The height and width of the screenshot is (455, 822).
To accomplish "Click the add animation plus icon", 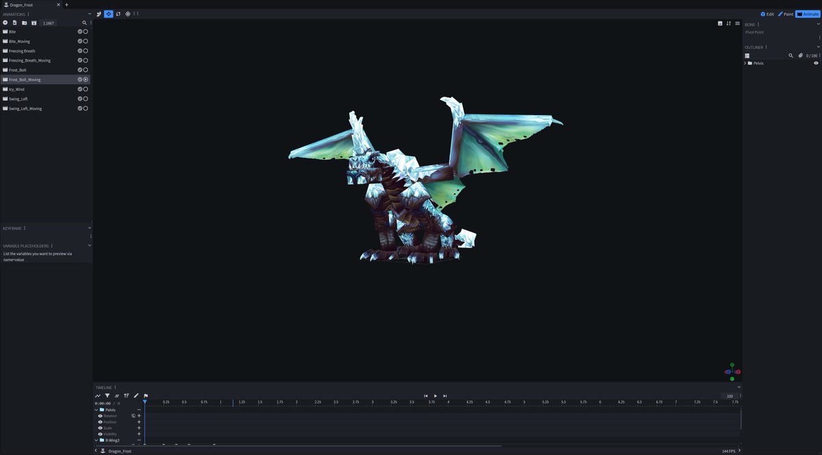I will (5, 23).
